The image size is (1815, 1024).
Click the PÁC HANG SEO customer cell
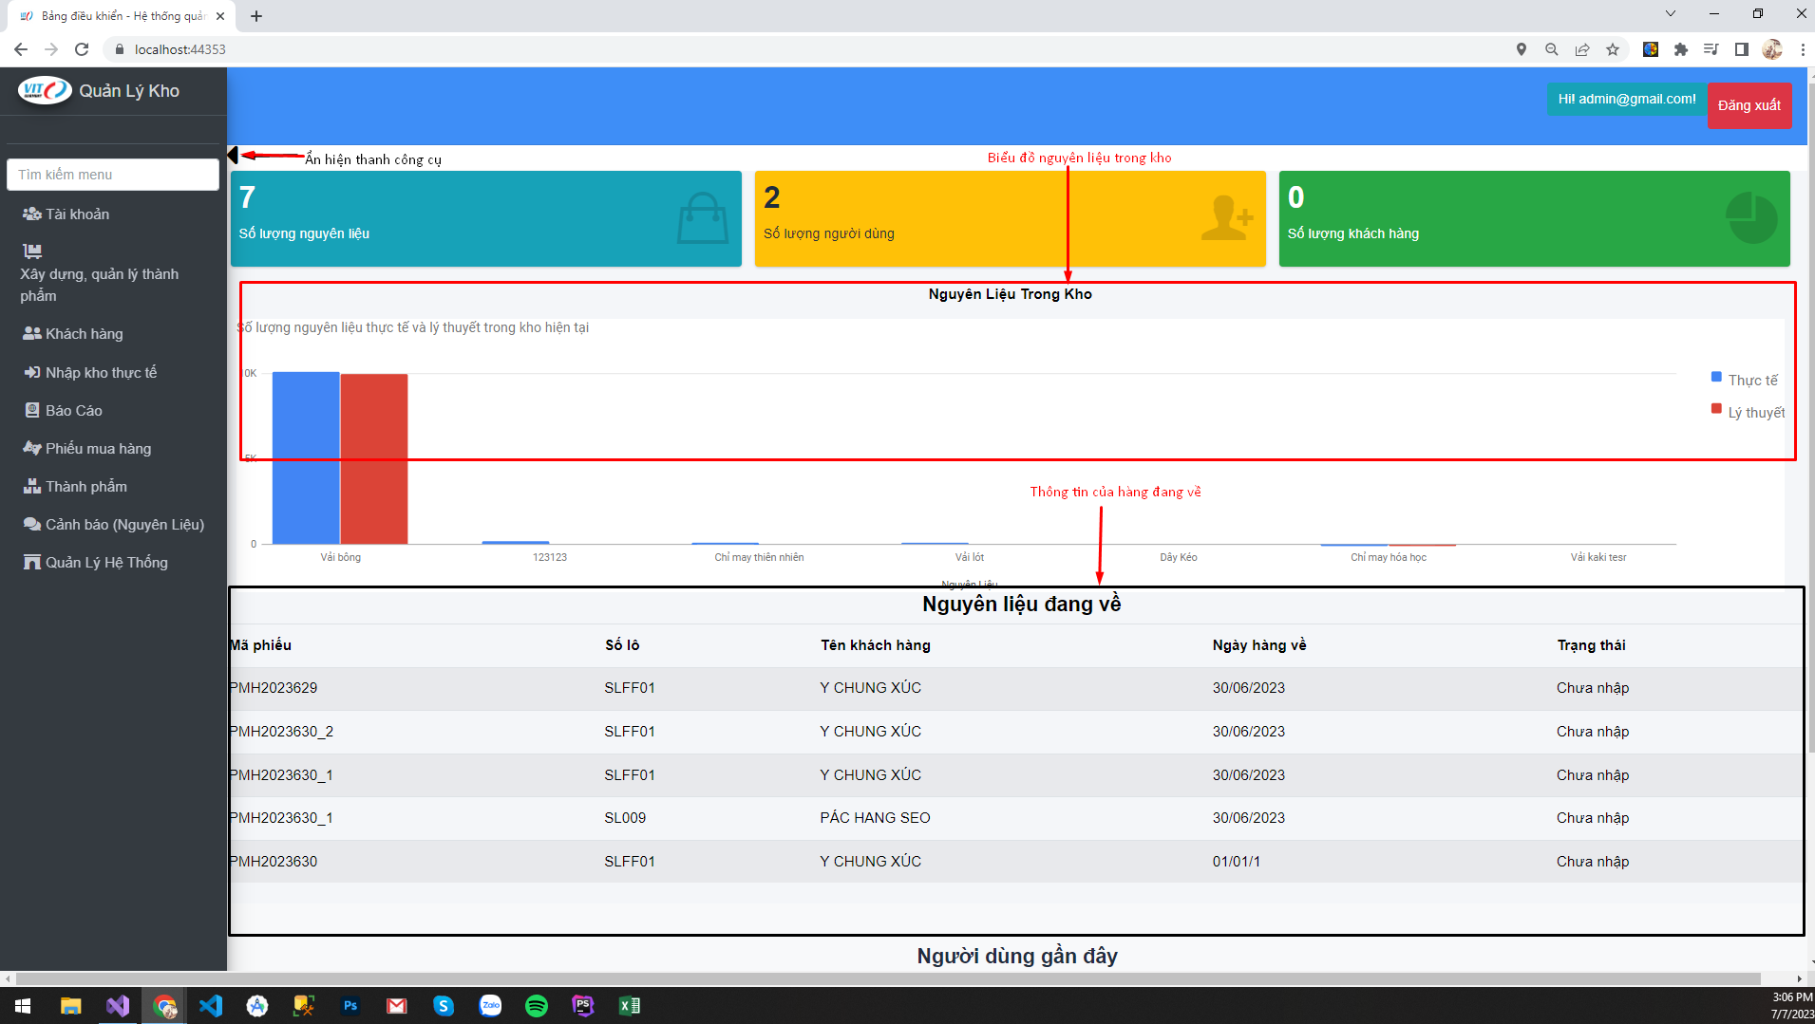876,818
